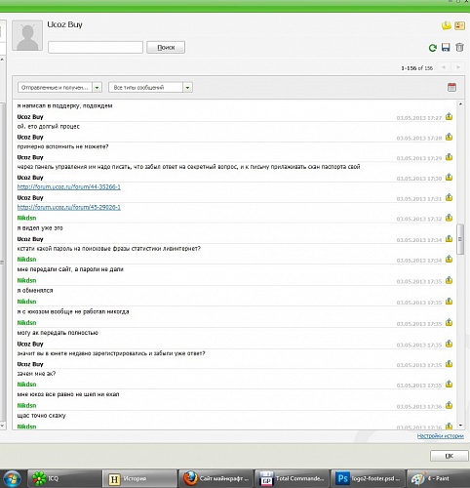The height and width of the screenshot is (488, 470).
Task: Switch to Total Commander in the taskbar
Action: [292, 478]
